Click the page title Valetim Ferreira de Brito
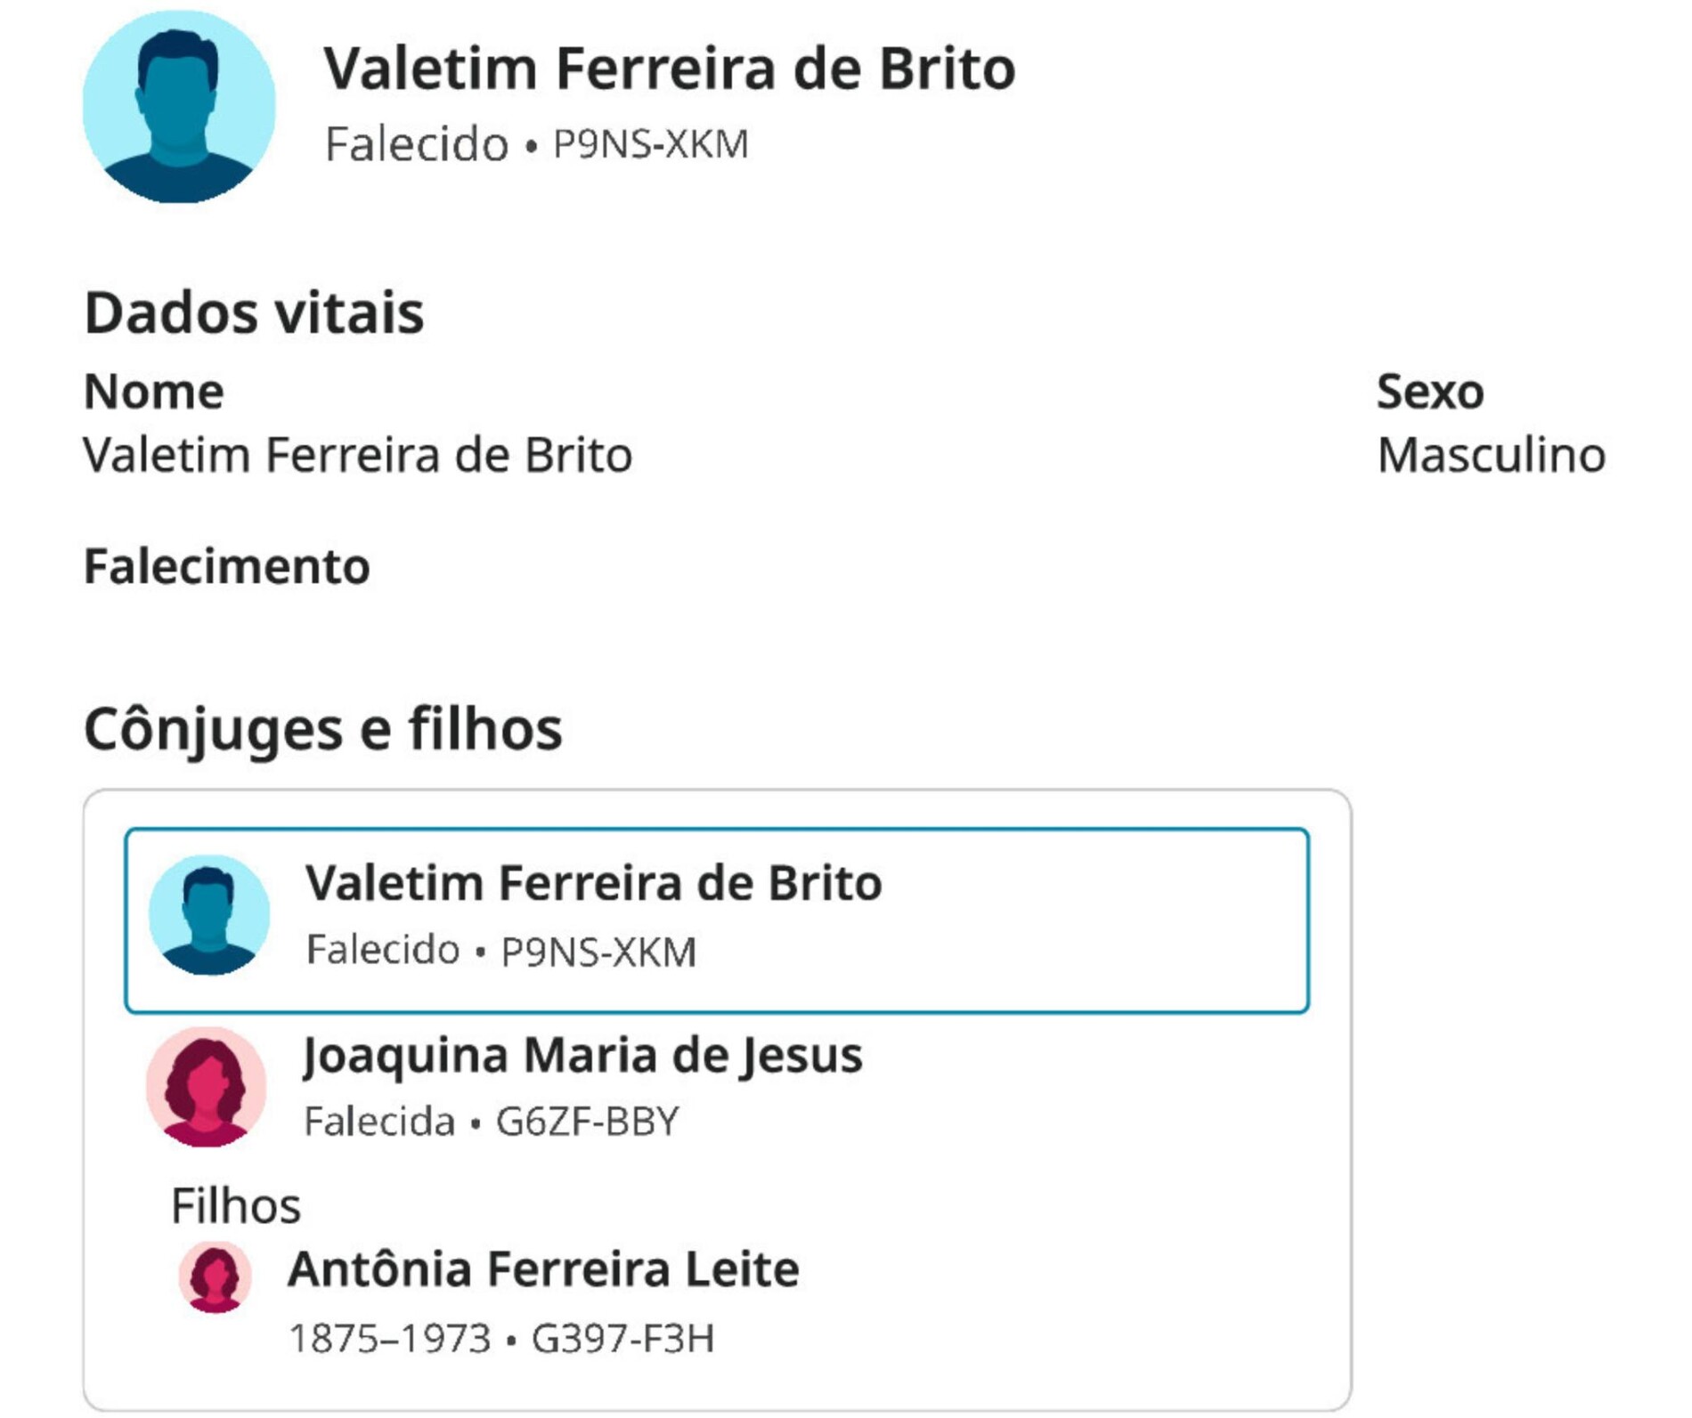1692x1418 pixels. click(x=669, y=69)
